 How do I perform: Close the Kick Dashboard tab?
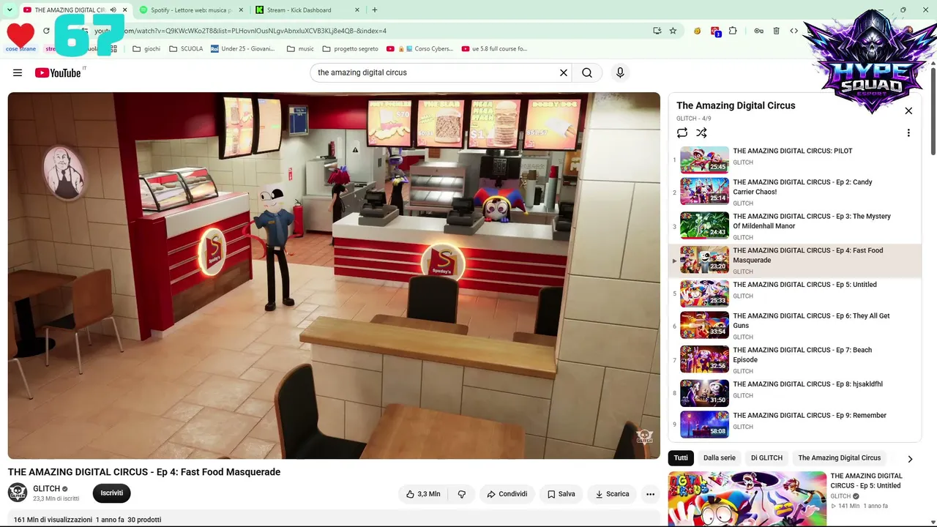(357, 10)
